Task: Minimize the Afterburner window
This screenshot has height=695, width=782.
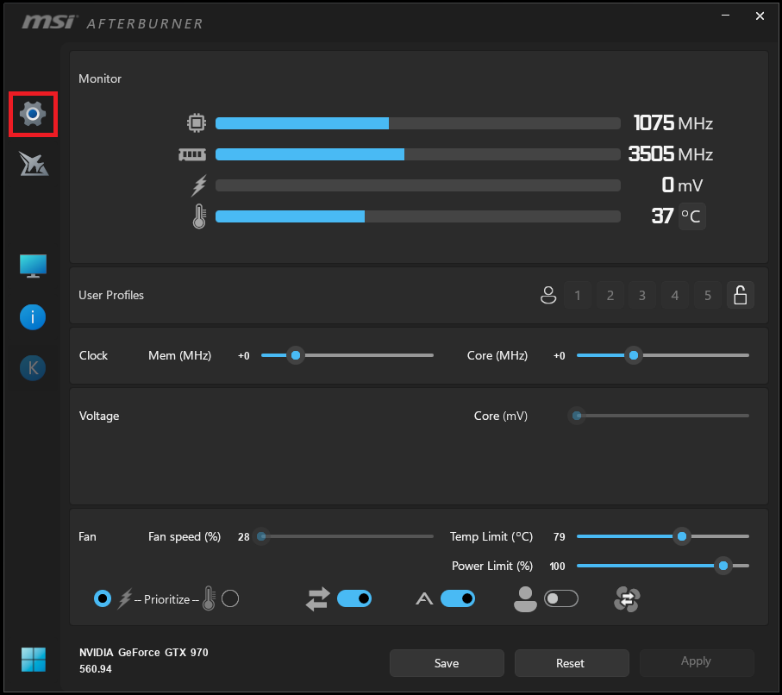Action: (x=726, y=16)
